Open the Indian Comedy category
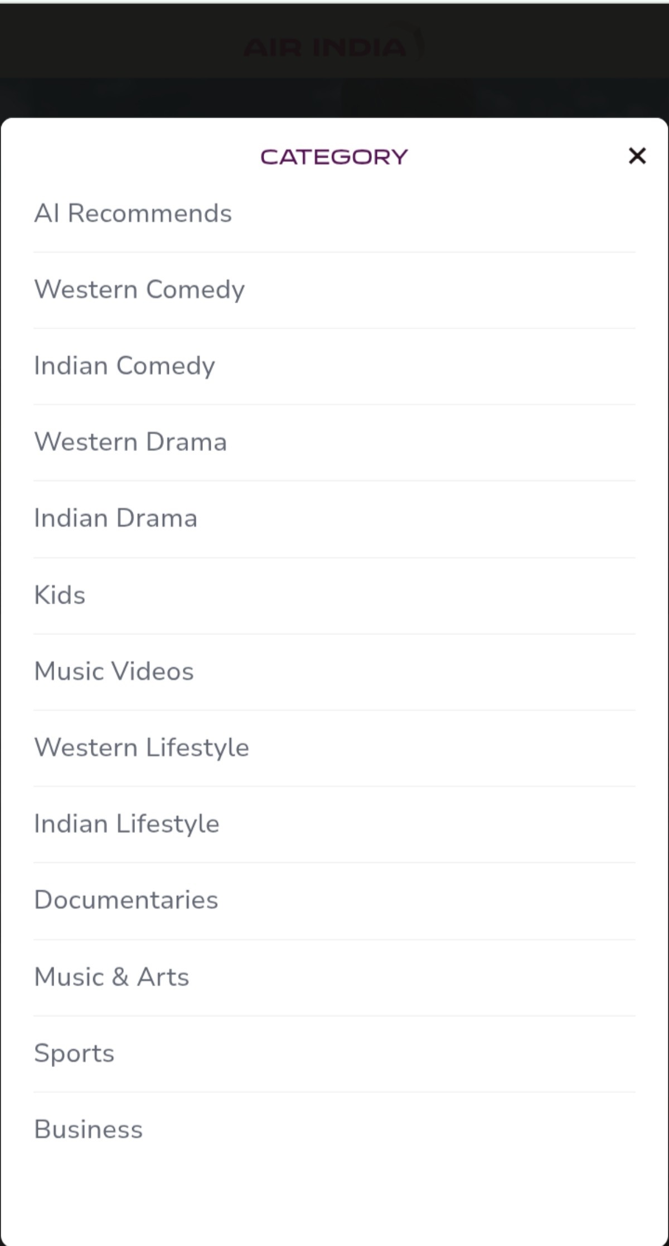Viewport: 669px width, 1246px height. pos(124,366)
